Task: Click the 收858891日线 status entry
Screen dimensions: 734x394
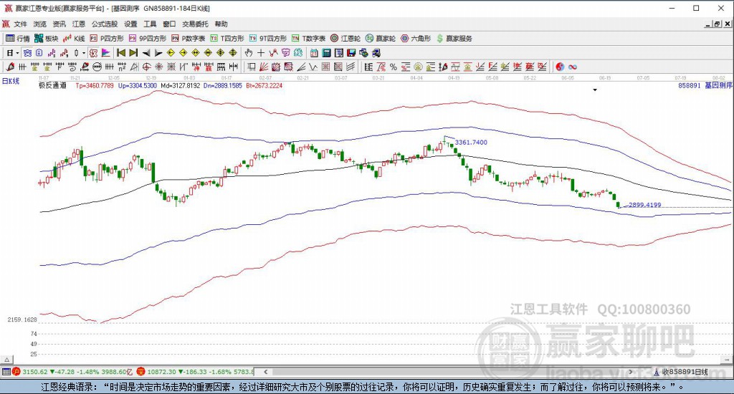Action: 682,372
